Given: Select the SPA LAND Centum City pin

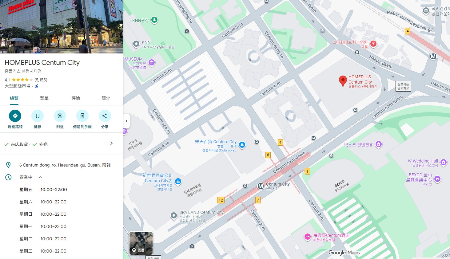Looking at the screenshot, I should (173, 216).
